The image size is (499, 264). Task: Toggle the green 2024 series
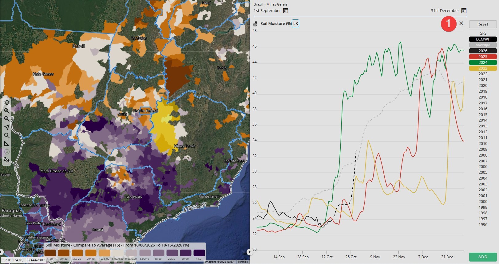coord(483,63)
